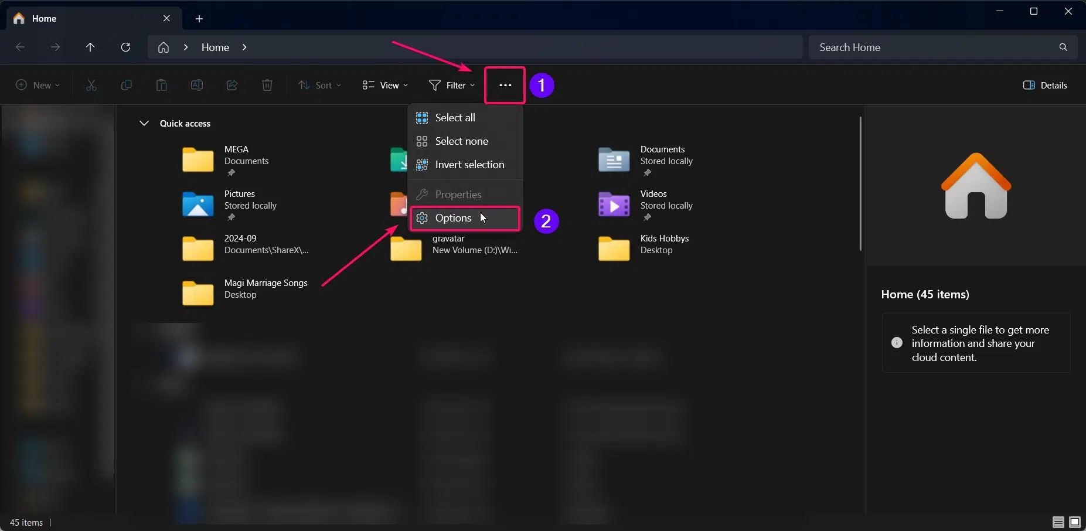Open the Kids Hobbys folder

[x=614, y=249]
